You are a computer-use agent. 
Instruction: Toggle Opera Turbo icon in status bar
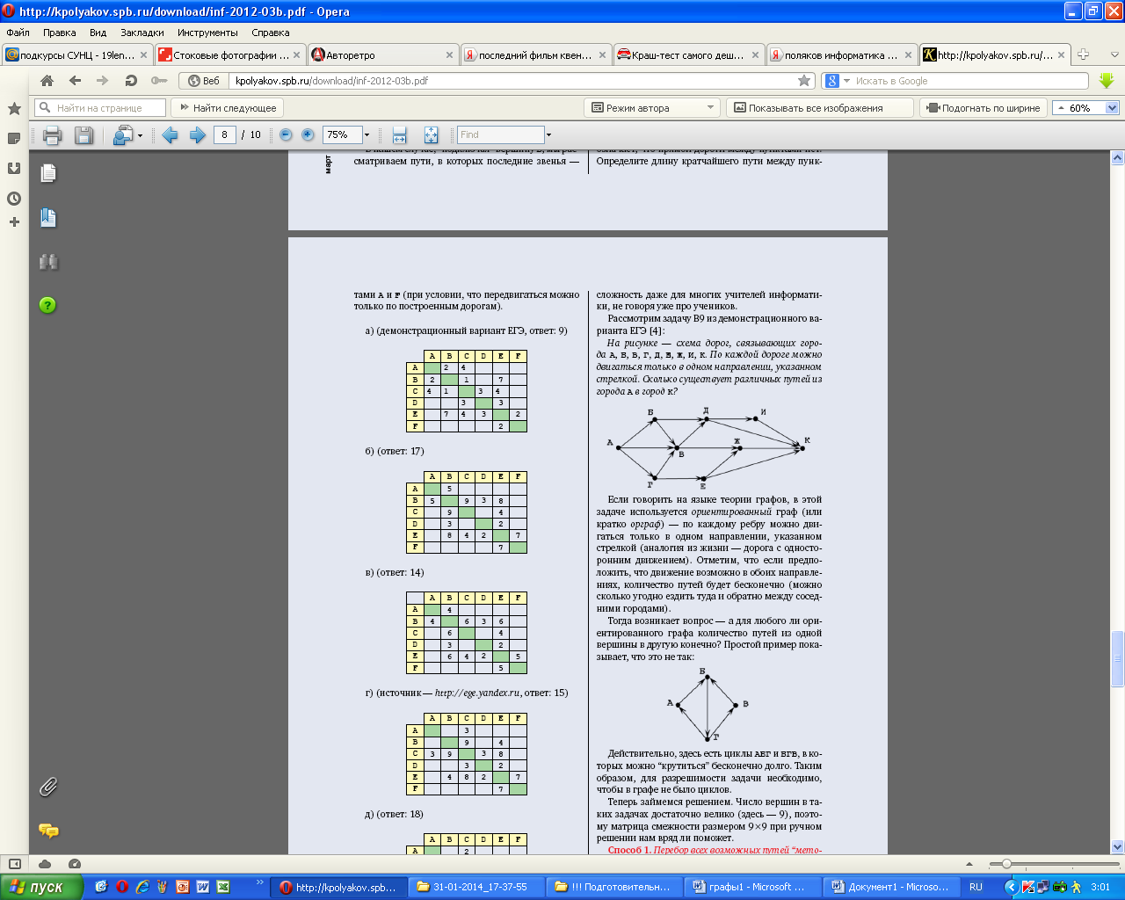click(x=75, y=863)
